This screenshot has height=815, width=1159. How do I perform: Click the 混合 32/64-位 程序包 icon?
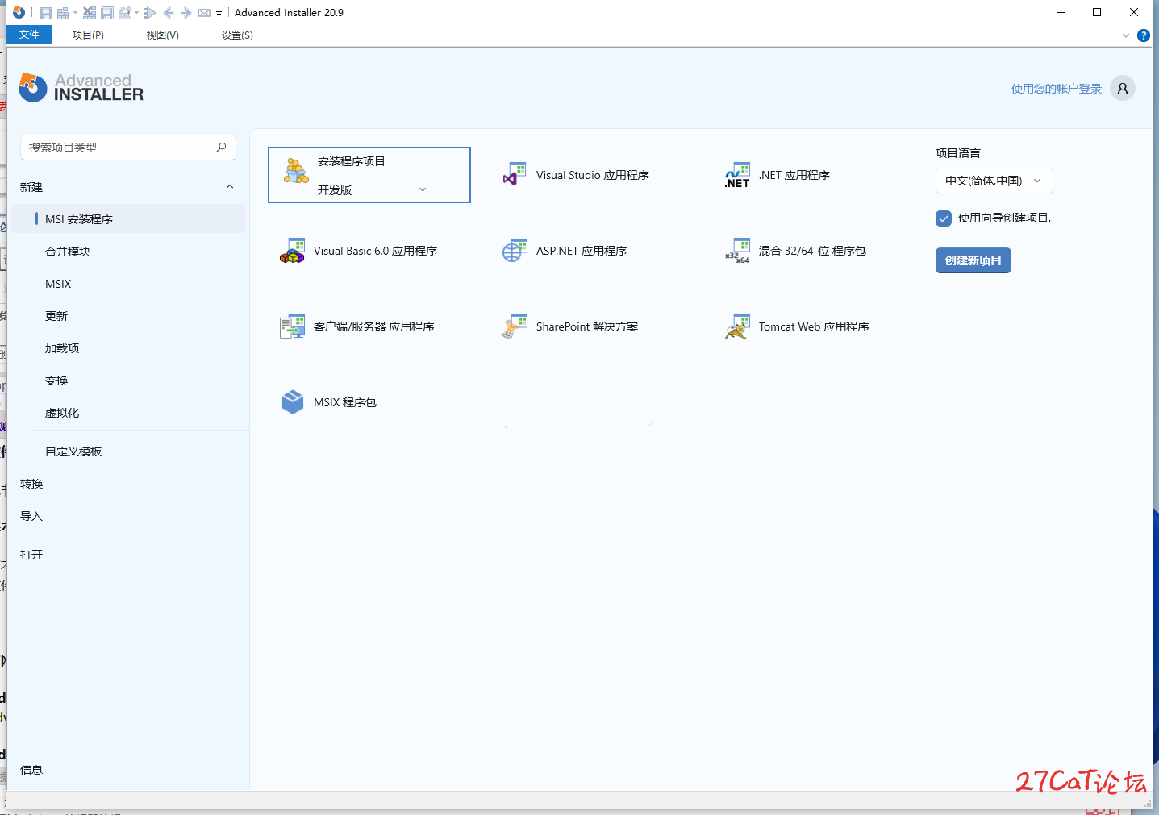737,251
